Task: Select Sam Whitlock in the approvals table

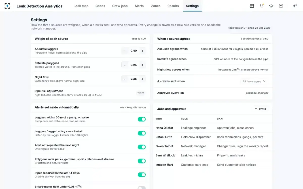Action: 165,155
